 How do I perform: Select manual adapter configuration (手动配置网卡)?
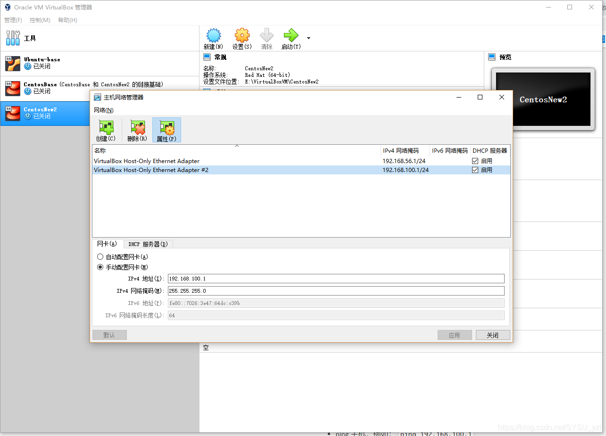click(x=100, y=267)
